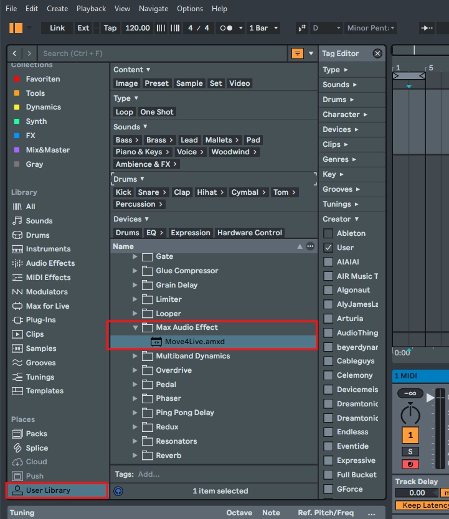Filter by Kick drum tag
449x519 pixels.
click(123, 192)
